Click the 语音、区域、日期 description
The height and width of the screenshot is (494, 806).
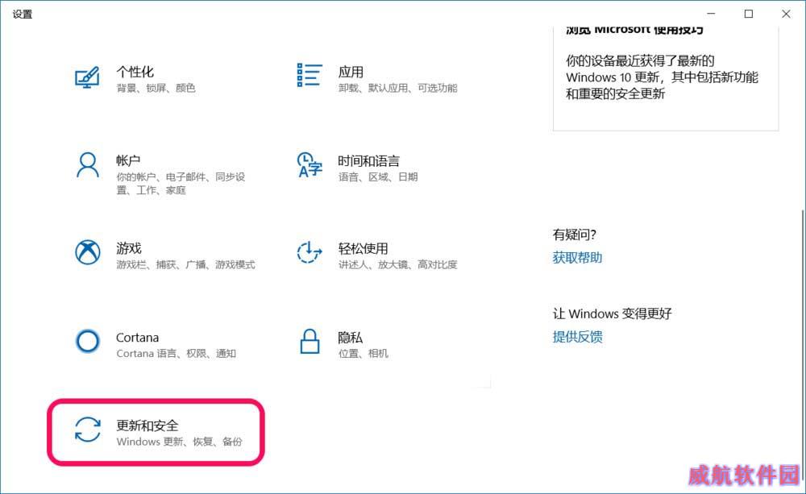(378, 176)
